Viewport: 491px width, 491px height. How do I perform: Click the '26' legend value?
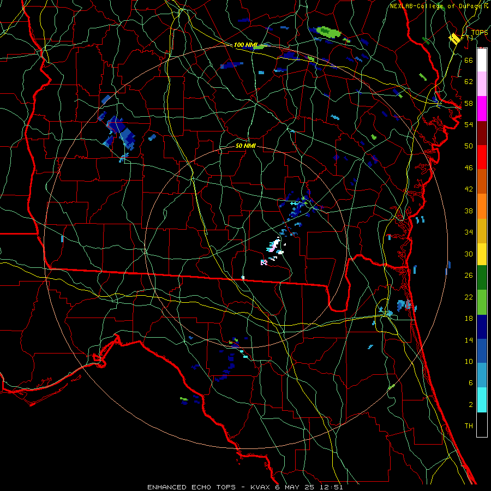coord(469,276)
